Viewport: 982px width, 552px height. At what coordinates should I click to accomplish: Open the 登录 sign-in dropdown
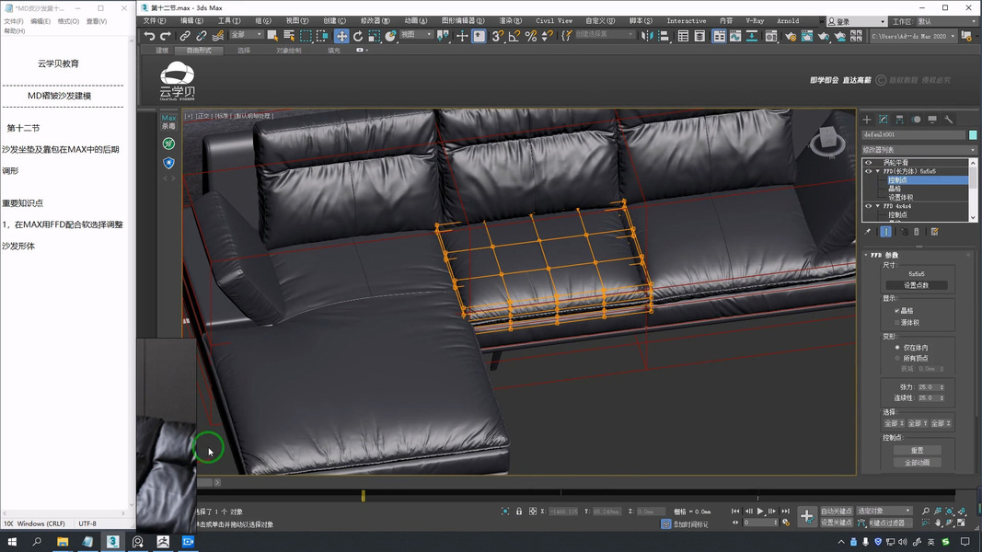tap(856, 21)
